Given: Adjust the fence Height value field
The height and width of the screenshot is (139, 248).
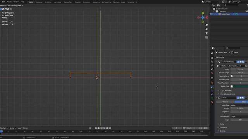Looking at the screenshot, I should tap(239, 69).
